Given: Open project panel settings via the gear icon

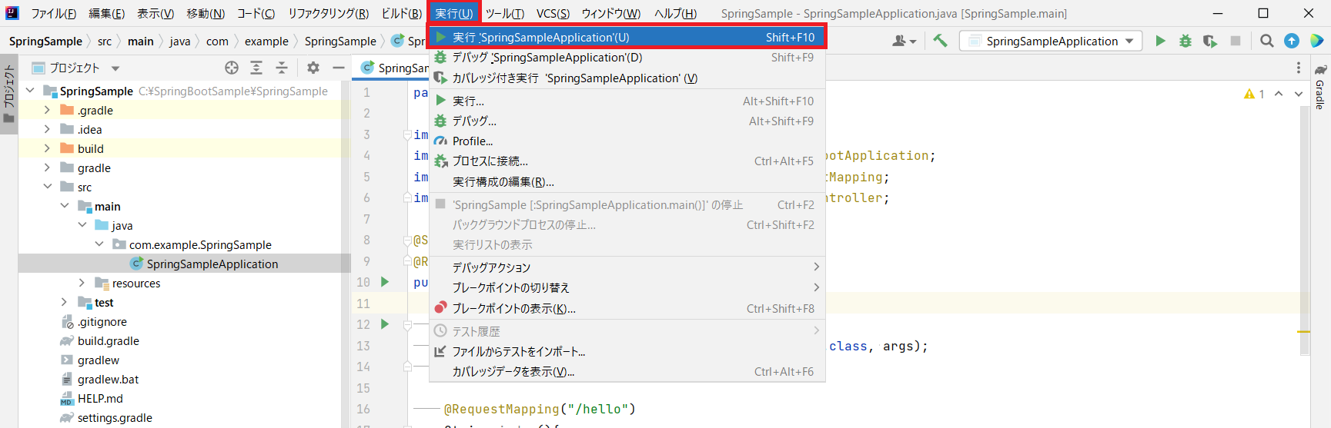Looking at the screenshot, I should 313,68.
